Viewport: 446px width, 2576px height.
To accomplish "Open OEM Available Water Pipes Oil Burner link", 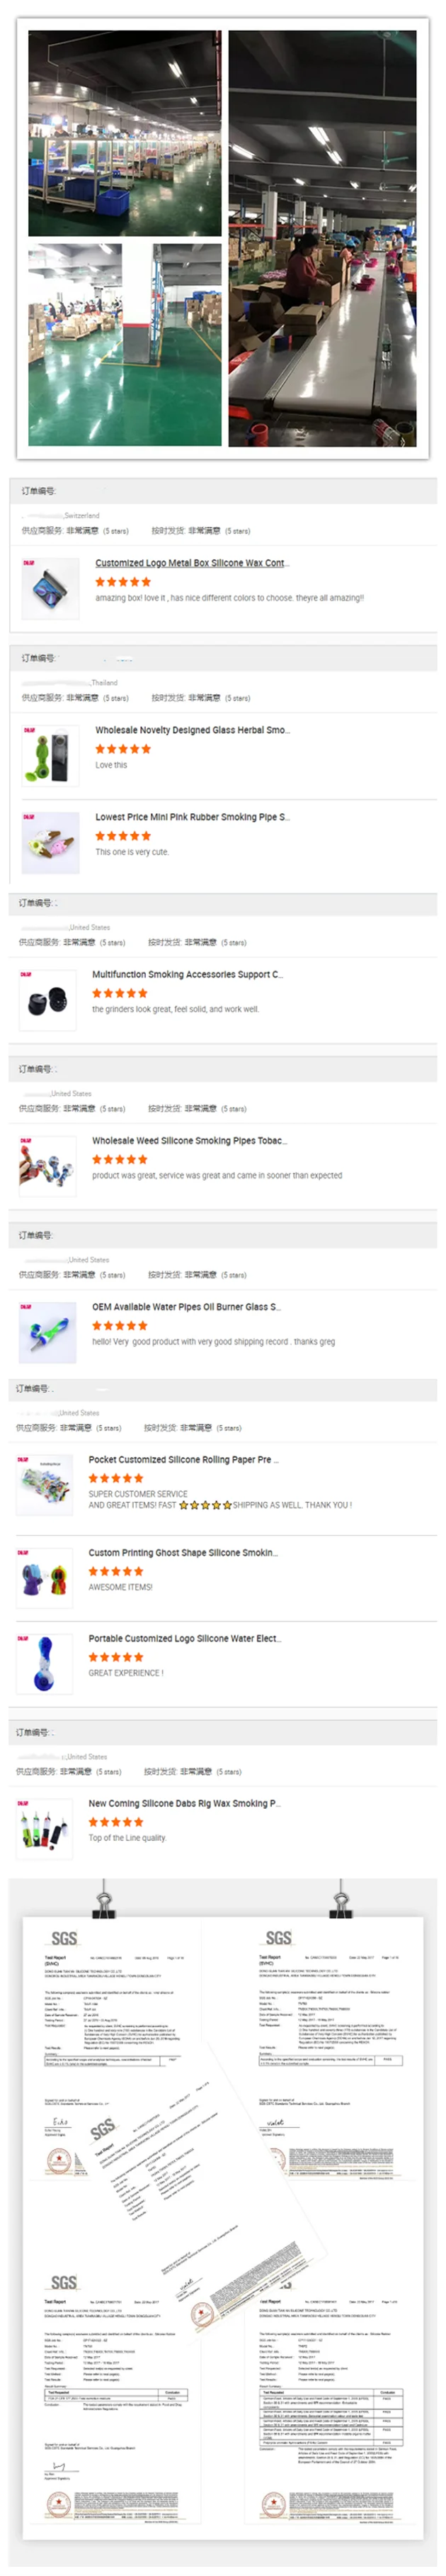I will (185, 1306).
